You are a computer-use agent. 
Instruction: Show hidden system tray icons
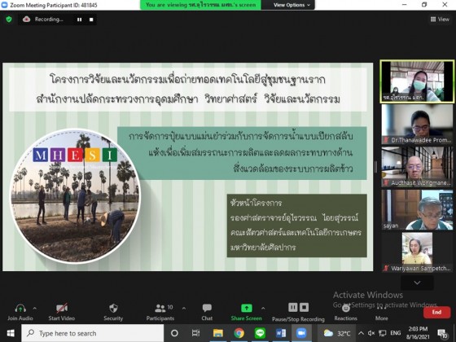point(361,333)
